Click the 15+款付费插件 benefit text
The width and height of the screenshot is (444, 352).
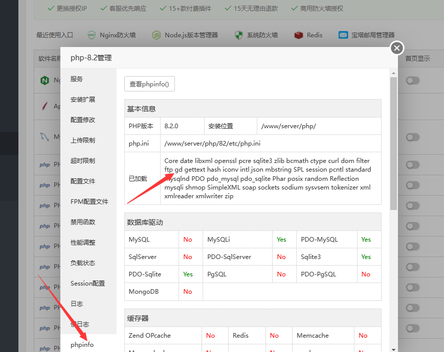[x=190, y=9]
